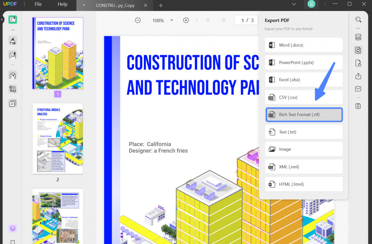Expand the zoom percentage dropdown
Viewport: 372px width, 244px height.
tap(171, 20)
